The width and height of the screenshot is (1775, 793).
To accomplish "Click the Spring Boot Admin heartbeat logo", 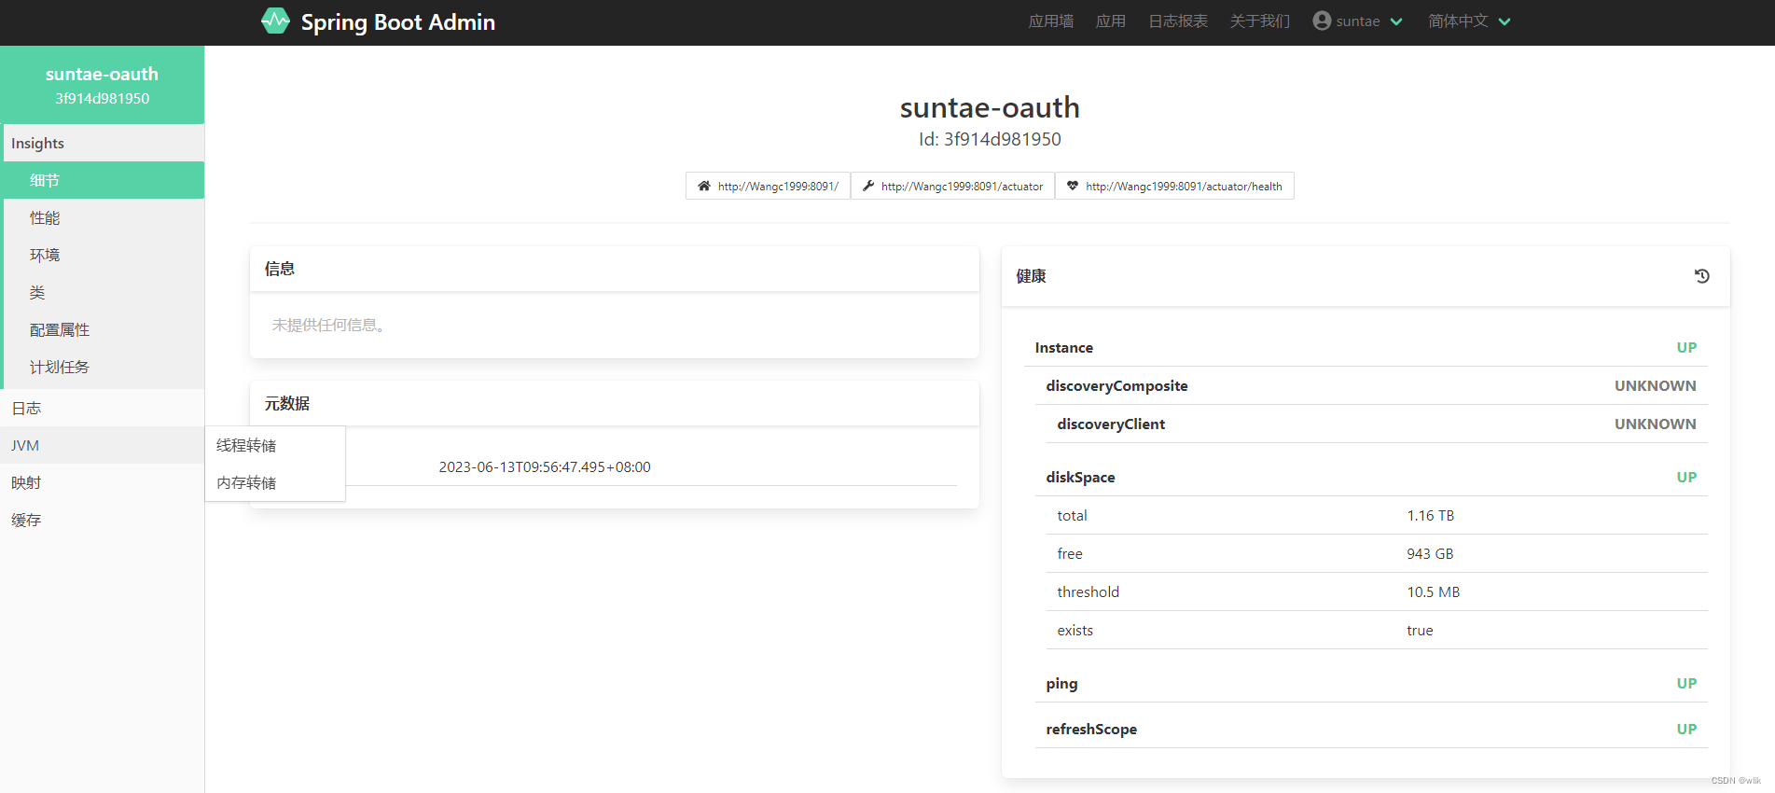I will coord(275,21).
